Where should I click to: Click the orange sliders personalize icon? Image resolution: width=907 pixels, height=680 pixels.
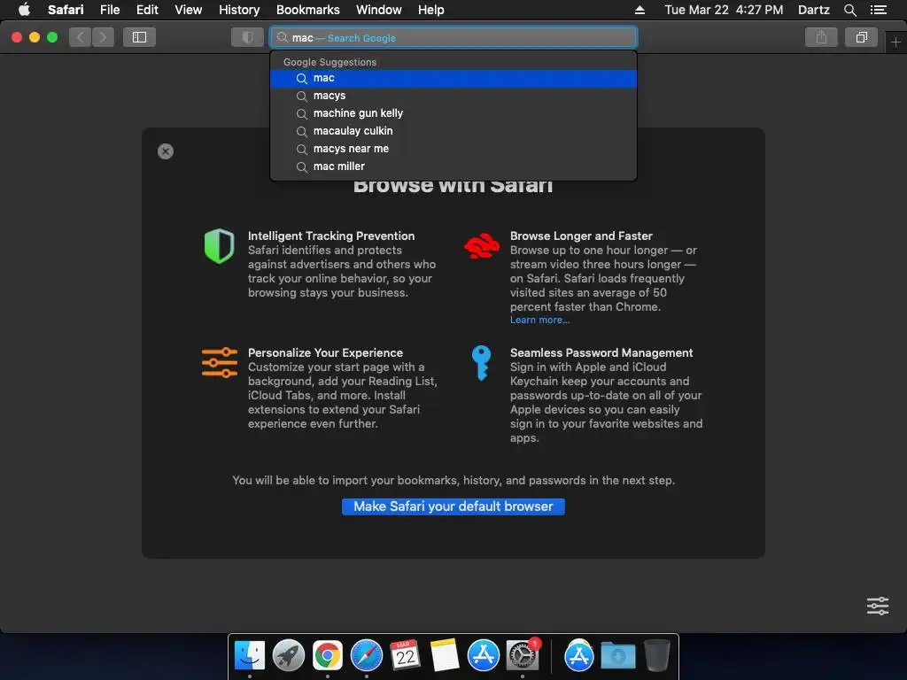[x=220, y=363]
